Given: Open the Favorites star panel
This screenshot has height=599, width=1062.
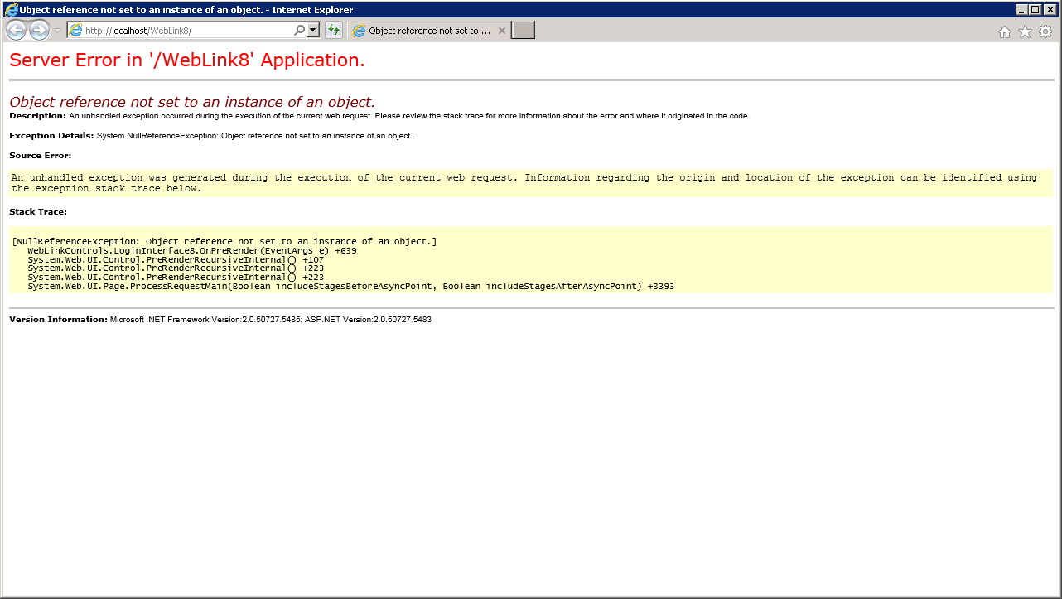Looking at the screenshot, I should tap(1025, 31).
